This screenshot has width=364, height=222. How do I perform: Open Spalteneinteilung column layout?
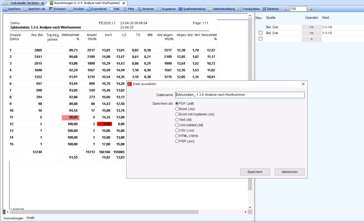[x=192, y=9]
